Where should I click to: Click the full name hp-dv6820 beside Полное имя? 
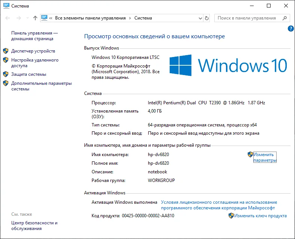pyautogui.click(x=158, y=163)
